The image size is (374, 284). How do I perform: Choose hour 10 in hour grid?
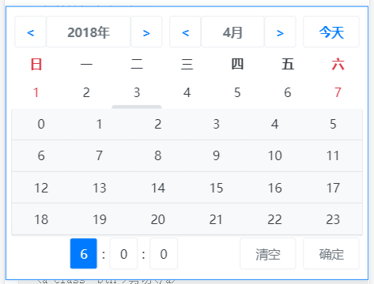(274, 155)
